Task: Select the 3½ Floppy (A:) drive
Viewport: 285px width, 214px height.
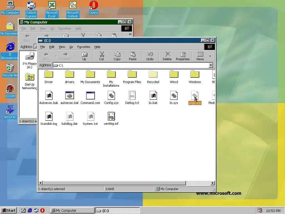Action: click(30, 60)
